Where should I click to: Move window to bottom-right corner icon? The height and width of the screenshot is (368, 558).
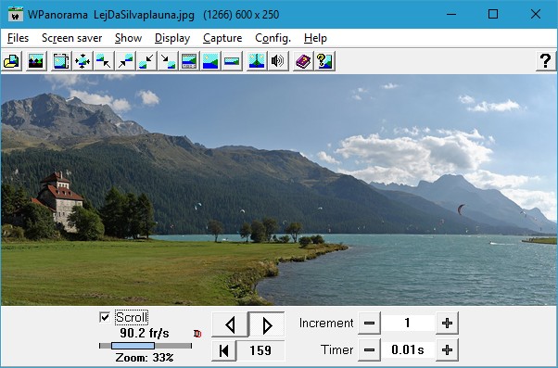[168, 61]
